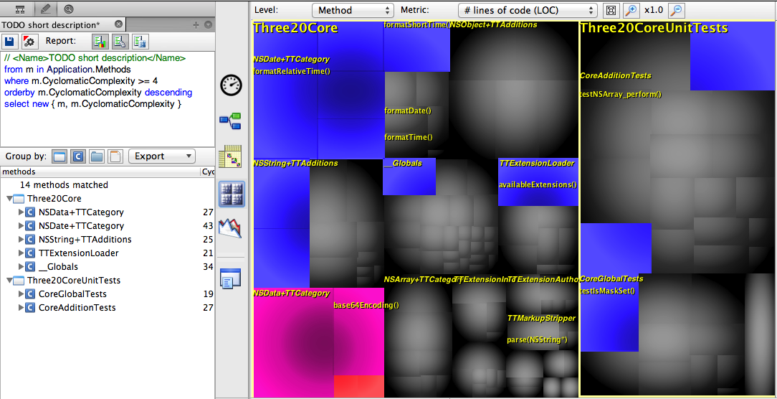
Task: Collapse the Three20Core project node
Action: pyautogui.click(x=10, y=199)
